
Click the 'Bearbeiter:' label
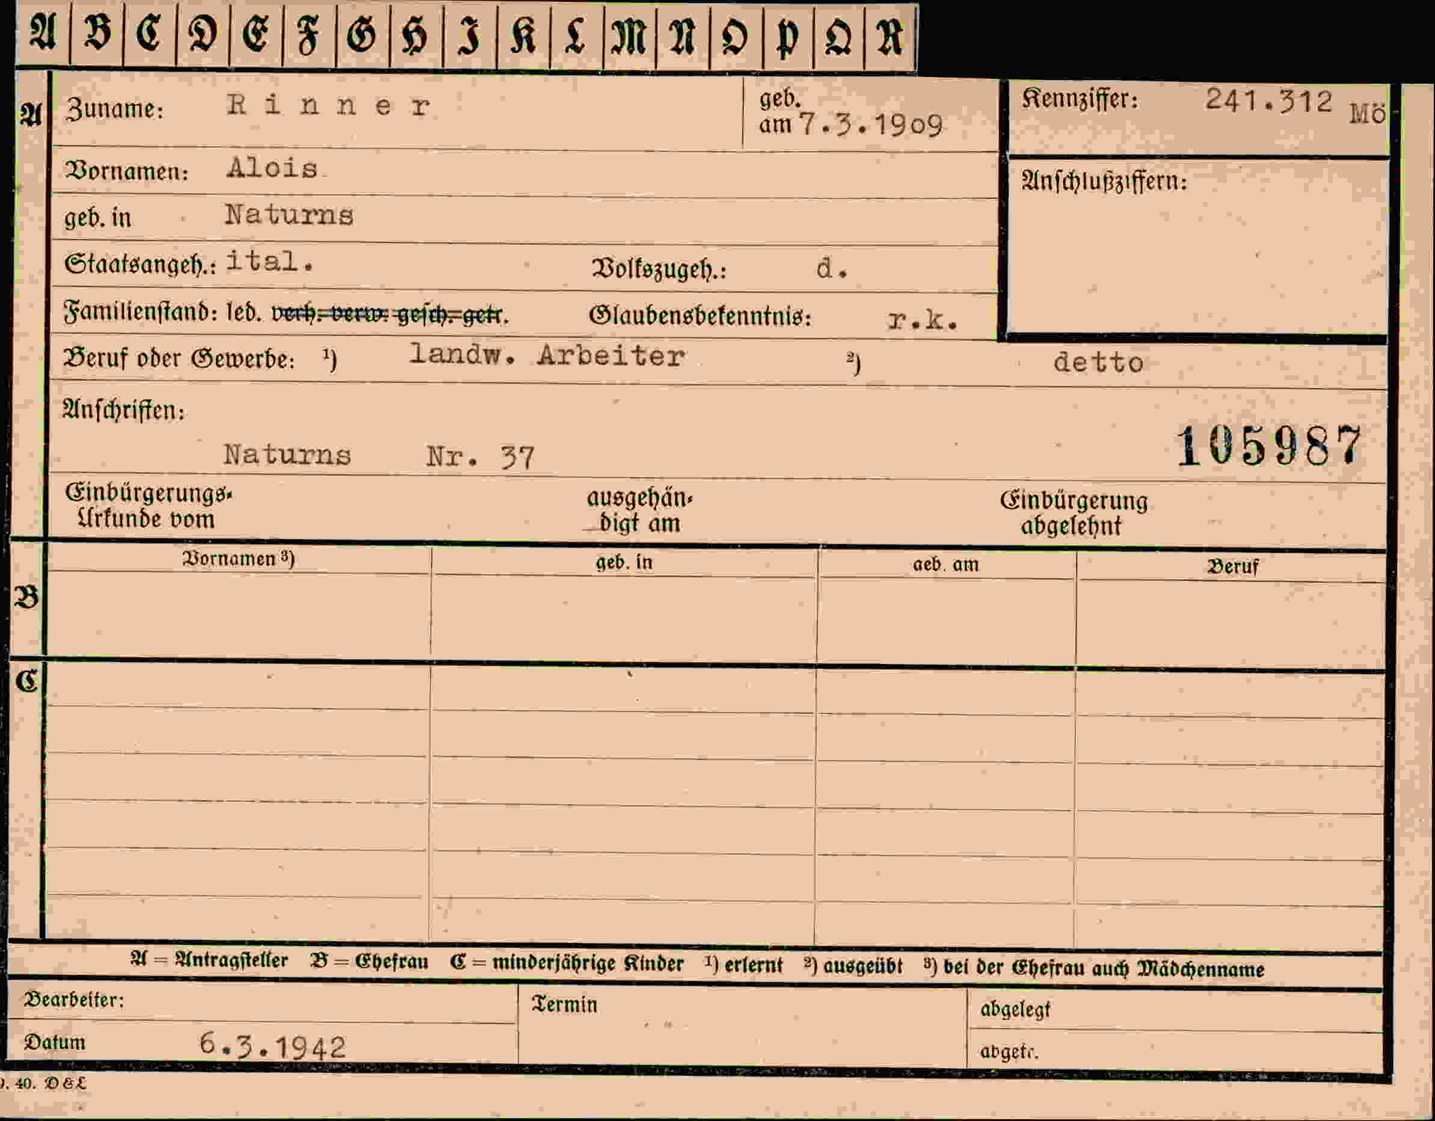point(74,1000)
